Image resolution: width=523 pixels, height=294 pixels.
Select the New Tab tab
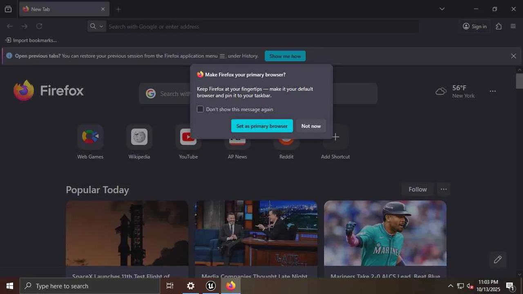click(64, 9)
